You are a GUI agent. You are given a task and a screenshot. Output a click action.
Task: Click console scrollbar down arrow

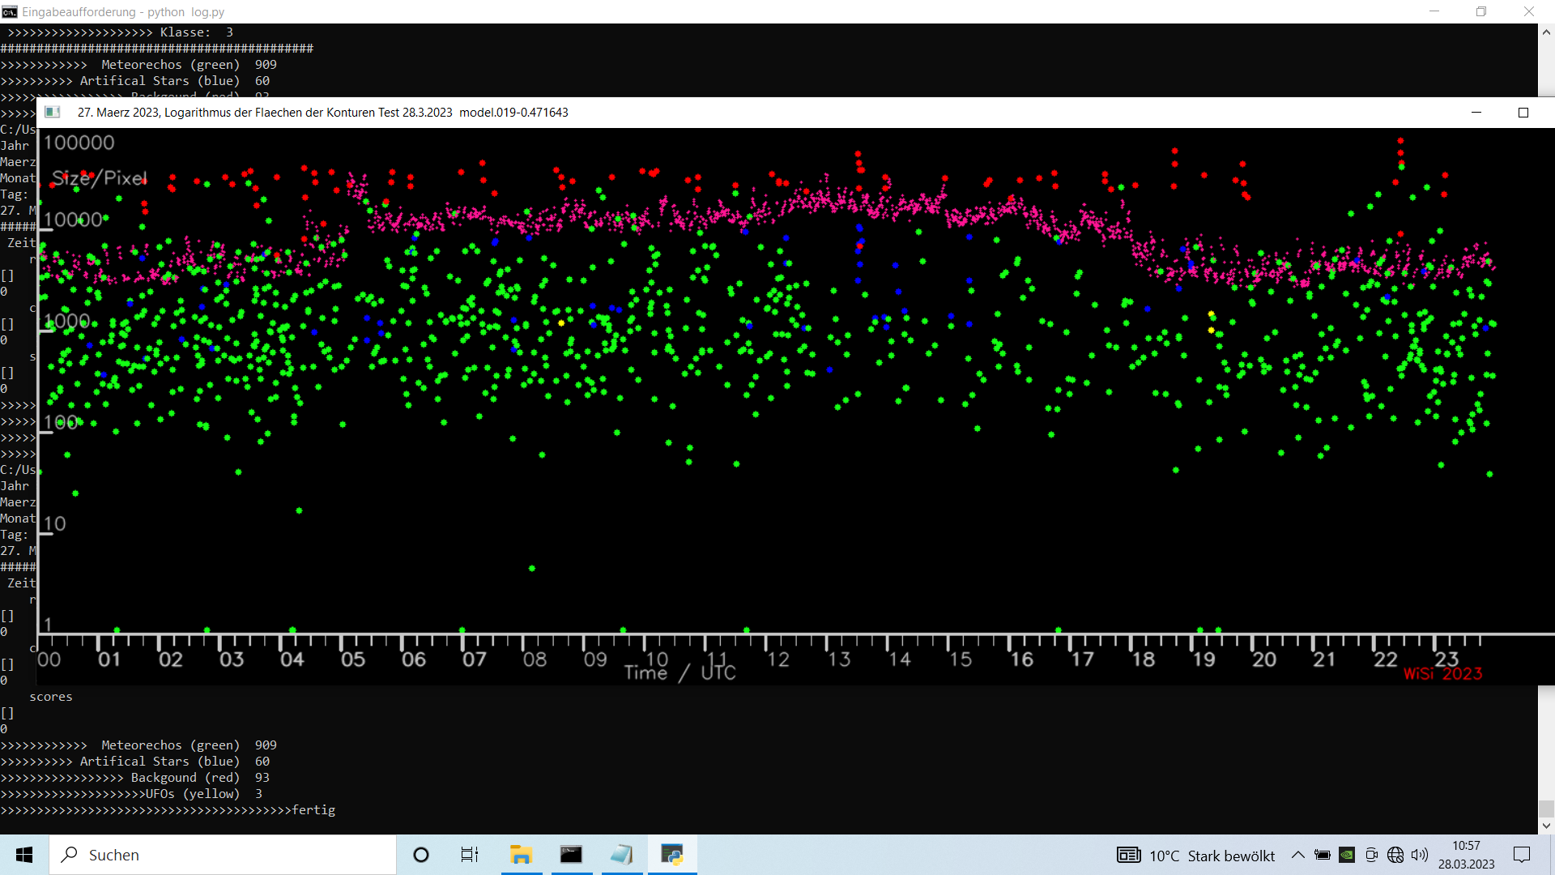click(x=1546, y=826)
